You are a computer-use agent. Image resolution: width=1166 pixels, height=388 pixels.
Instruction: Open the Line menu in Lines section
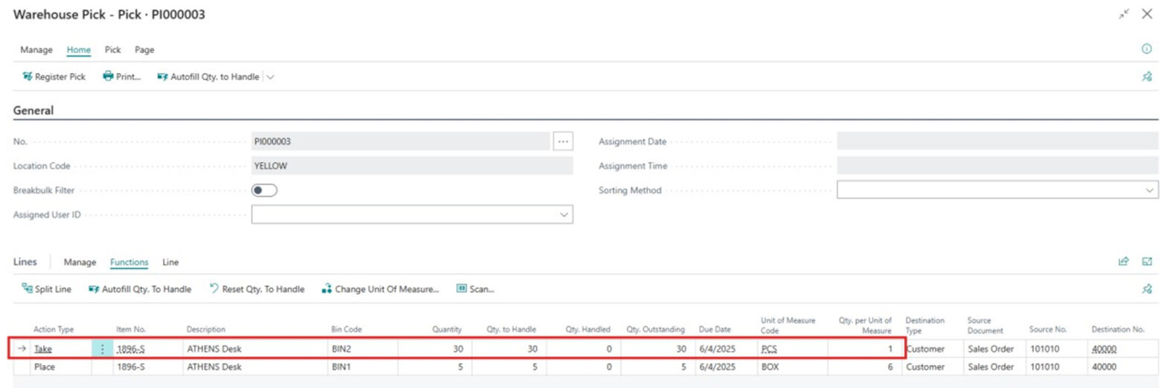[x=170, y=262]
